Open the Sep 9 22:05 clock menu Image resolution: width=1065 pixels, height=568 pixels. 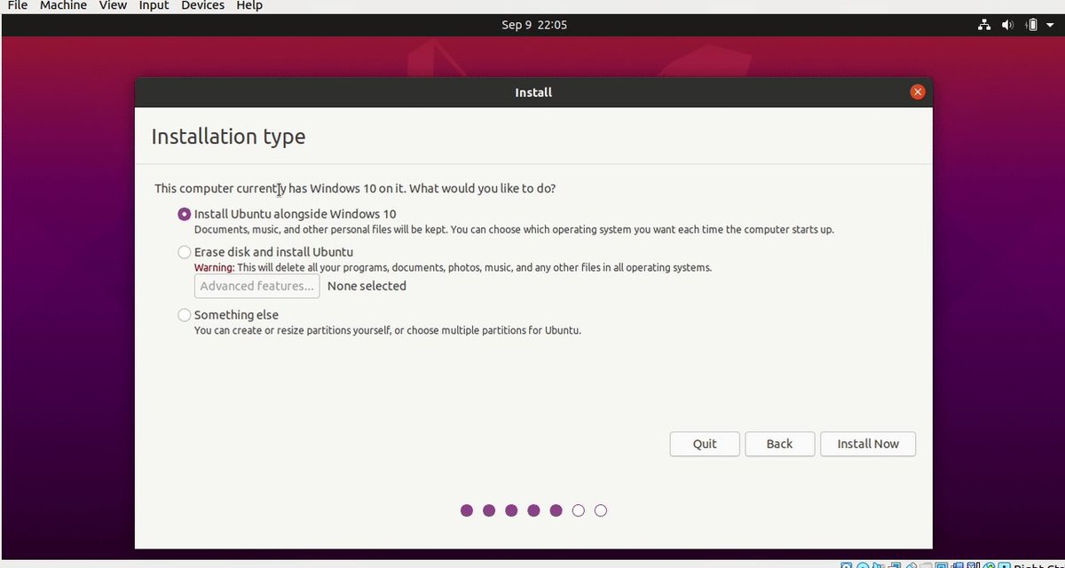[x=534, y=25]
